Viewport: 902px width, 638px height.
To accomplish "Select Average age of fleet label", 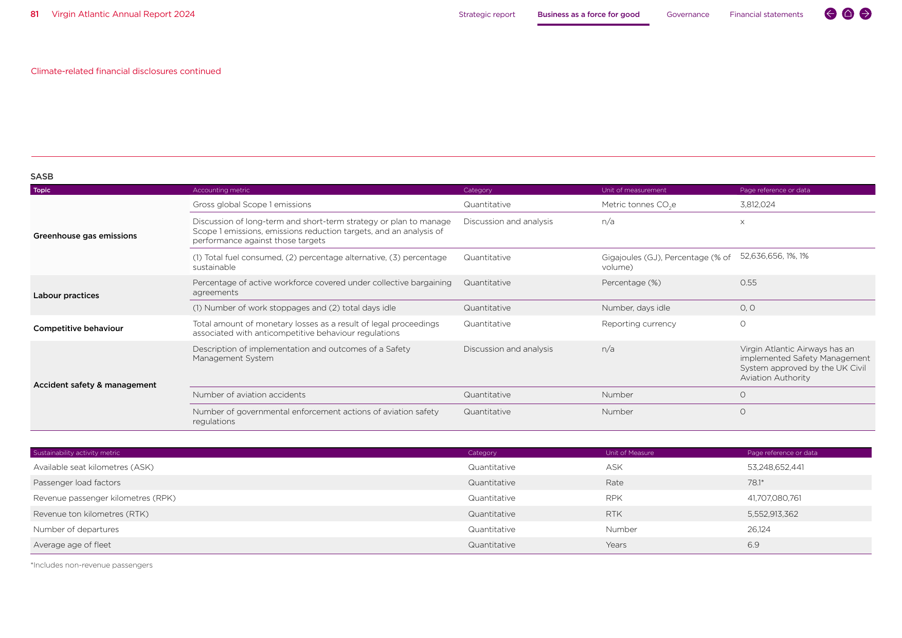I will (x=72, y=545).
